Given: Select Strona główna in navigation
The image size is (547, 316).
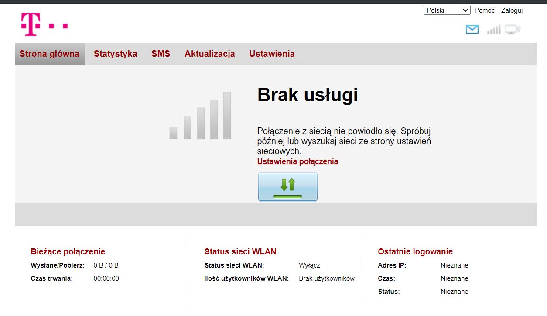Looking at the screenshot, I should pyautogui.click(x=50, y=53).
